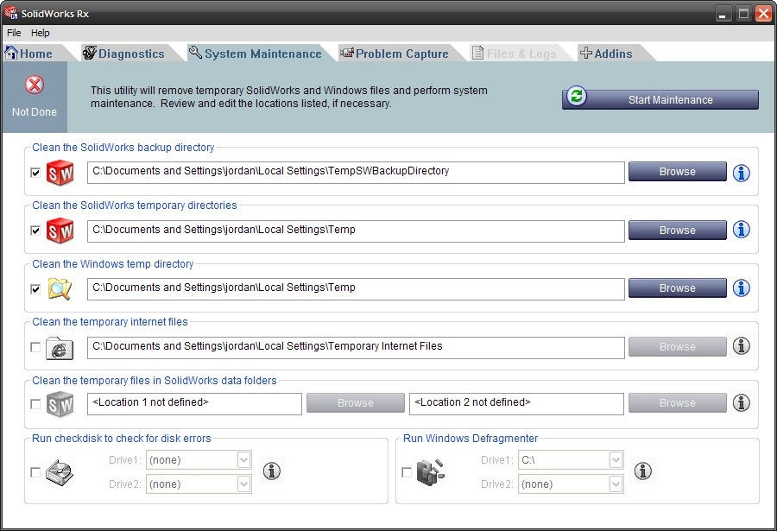Select the System Maintenance tab
The image size is (777, 531).
coord(256,53)
